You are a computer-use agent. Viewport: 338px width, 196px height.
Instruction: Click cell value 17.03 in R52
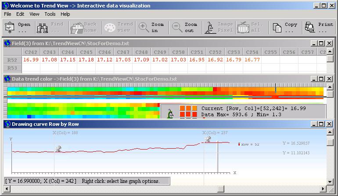point(179,60)
